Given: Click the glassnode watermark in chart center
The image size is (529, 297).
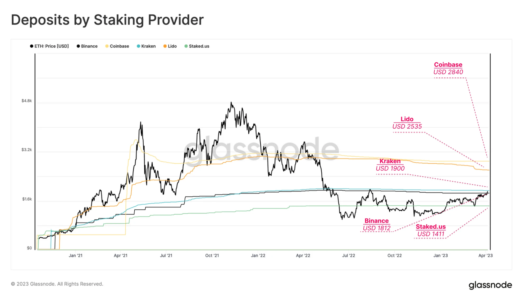Looking at the screenshot, I should (x=261, y=149).
